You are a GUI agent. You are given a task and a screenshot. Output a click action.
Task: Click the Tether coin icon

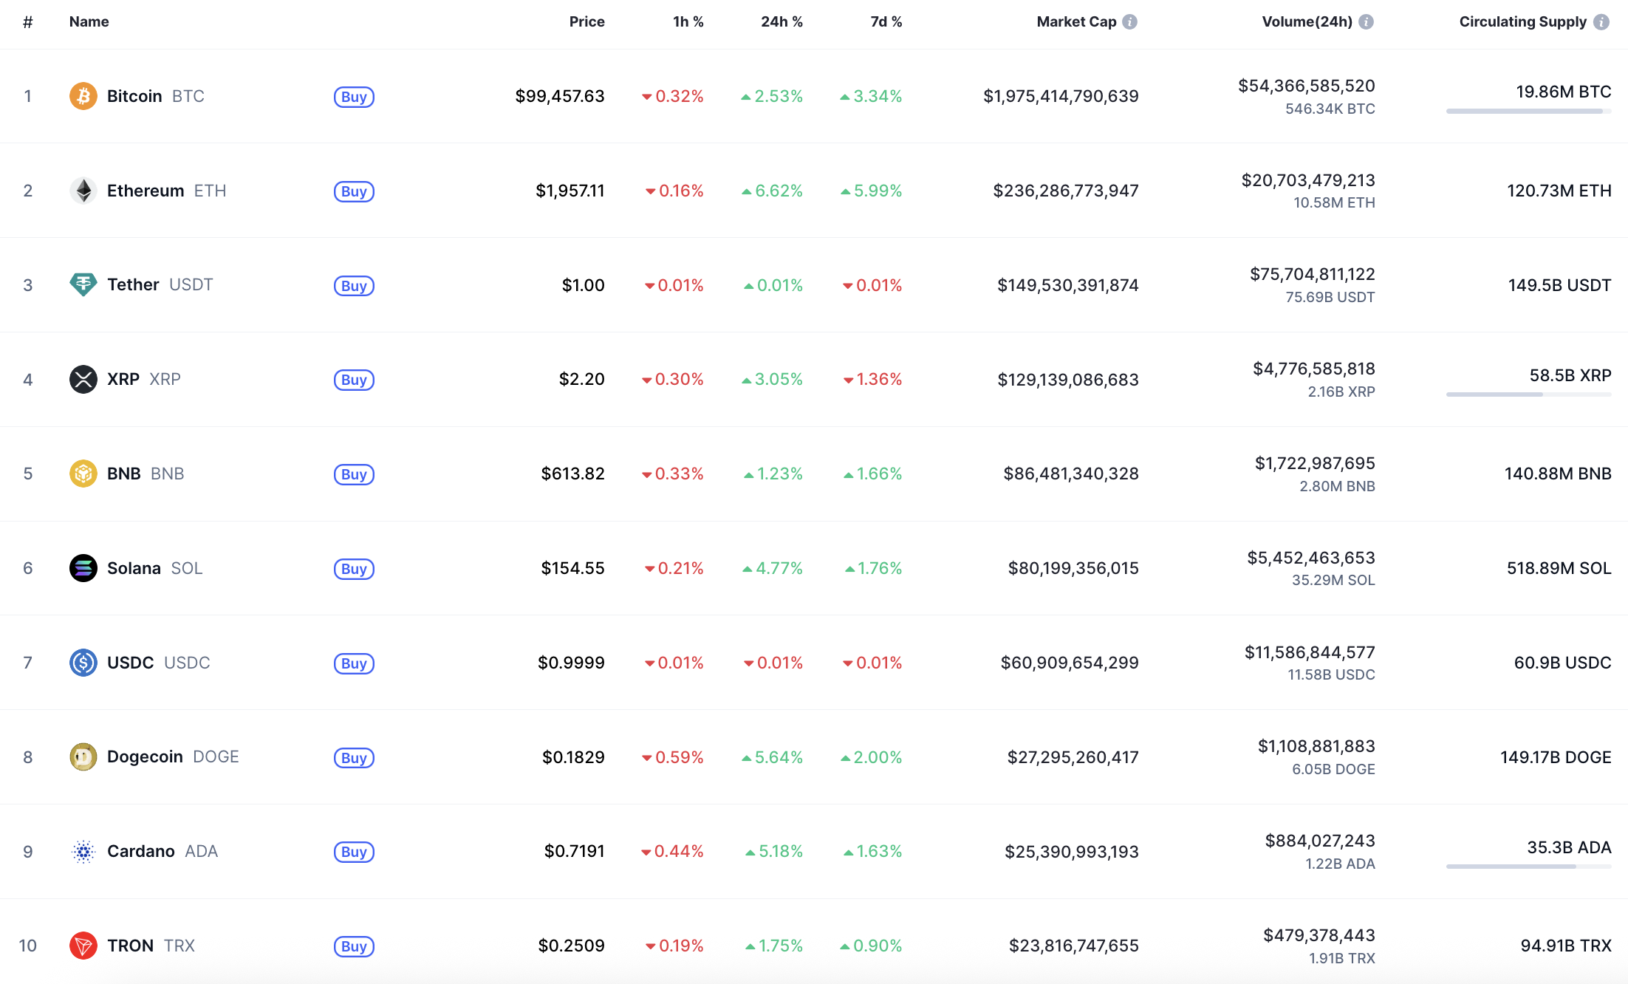[83, 284]
